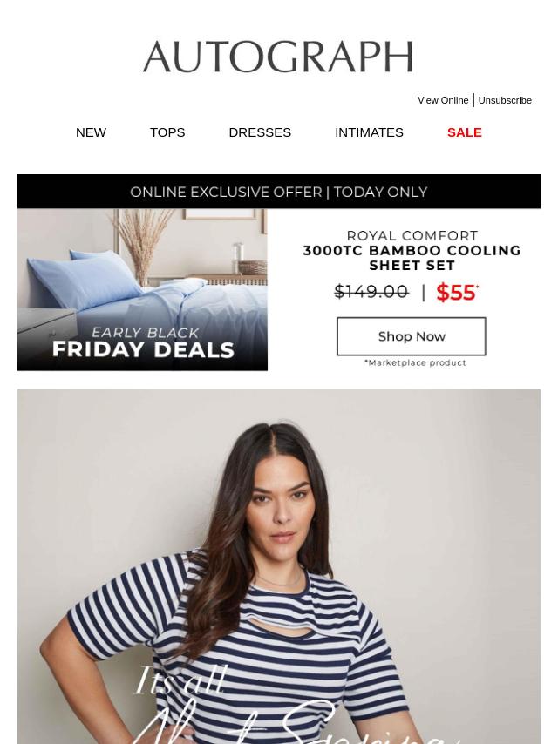Click the TODAY ONLY text in banner
This screenshot has height=744, width=558.
380,193
